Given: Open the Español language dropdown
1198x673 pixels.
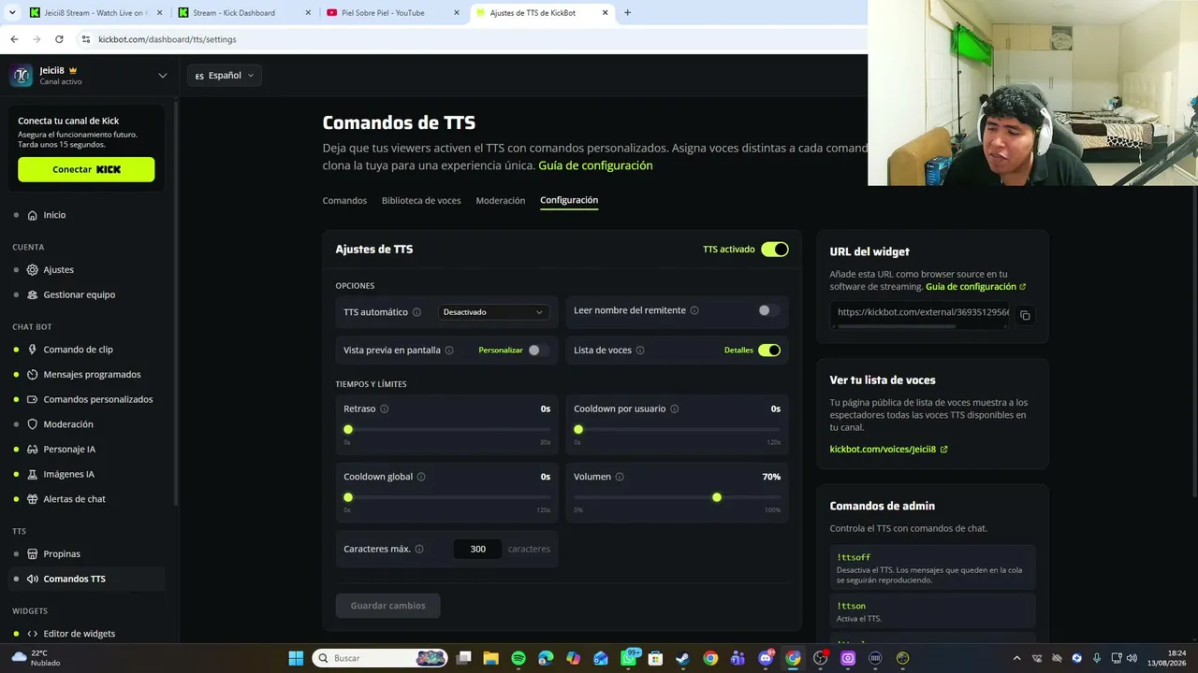Looking at the screenshot, I should [x=225, y=76].
